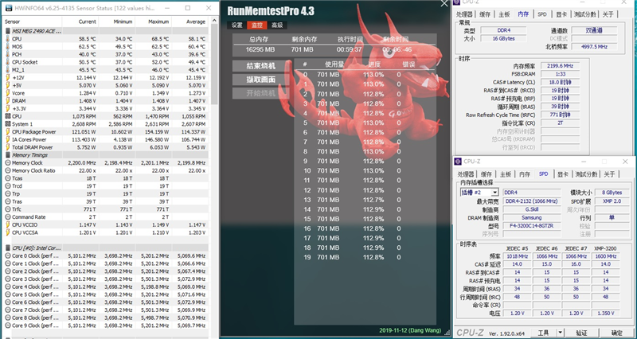
Task: Select 测试分数 tab in lower CPU-Z window
Action: click(x=586, y=174)
